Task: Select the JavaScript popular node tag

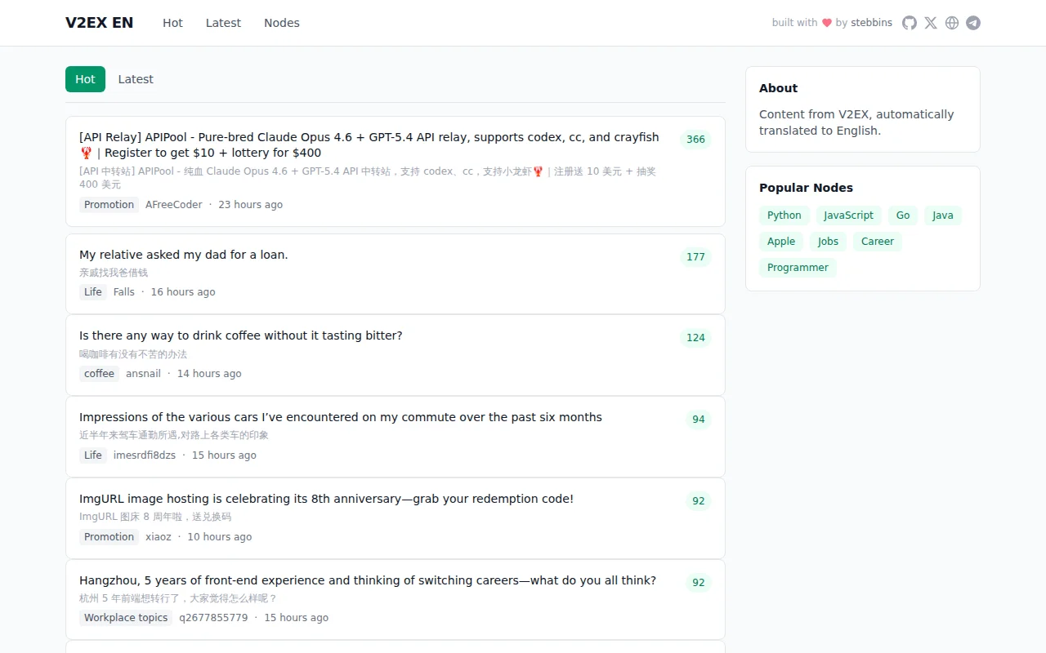Action: coord(848,215)
